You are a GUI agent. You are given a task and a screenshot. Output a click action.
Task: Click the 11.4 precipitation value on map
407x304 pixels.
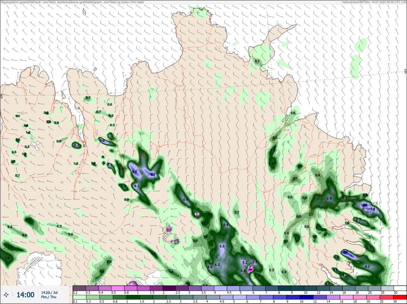364,205
